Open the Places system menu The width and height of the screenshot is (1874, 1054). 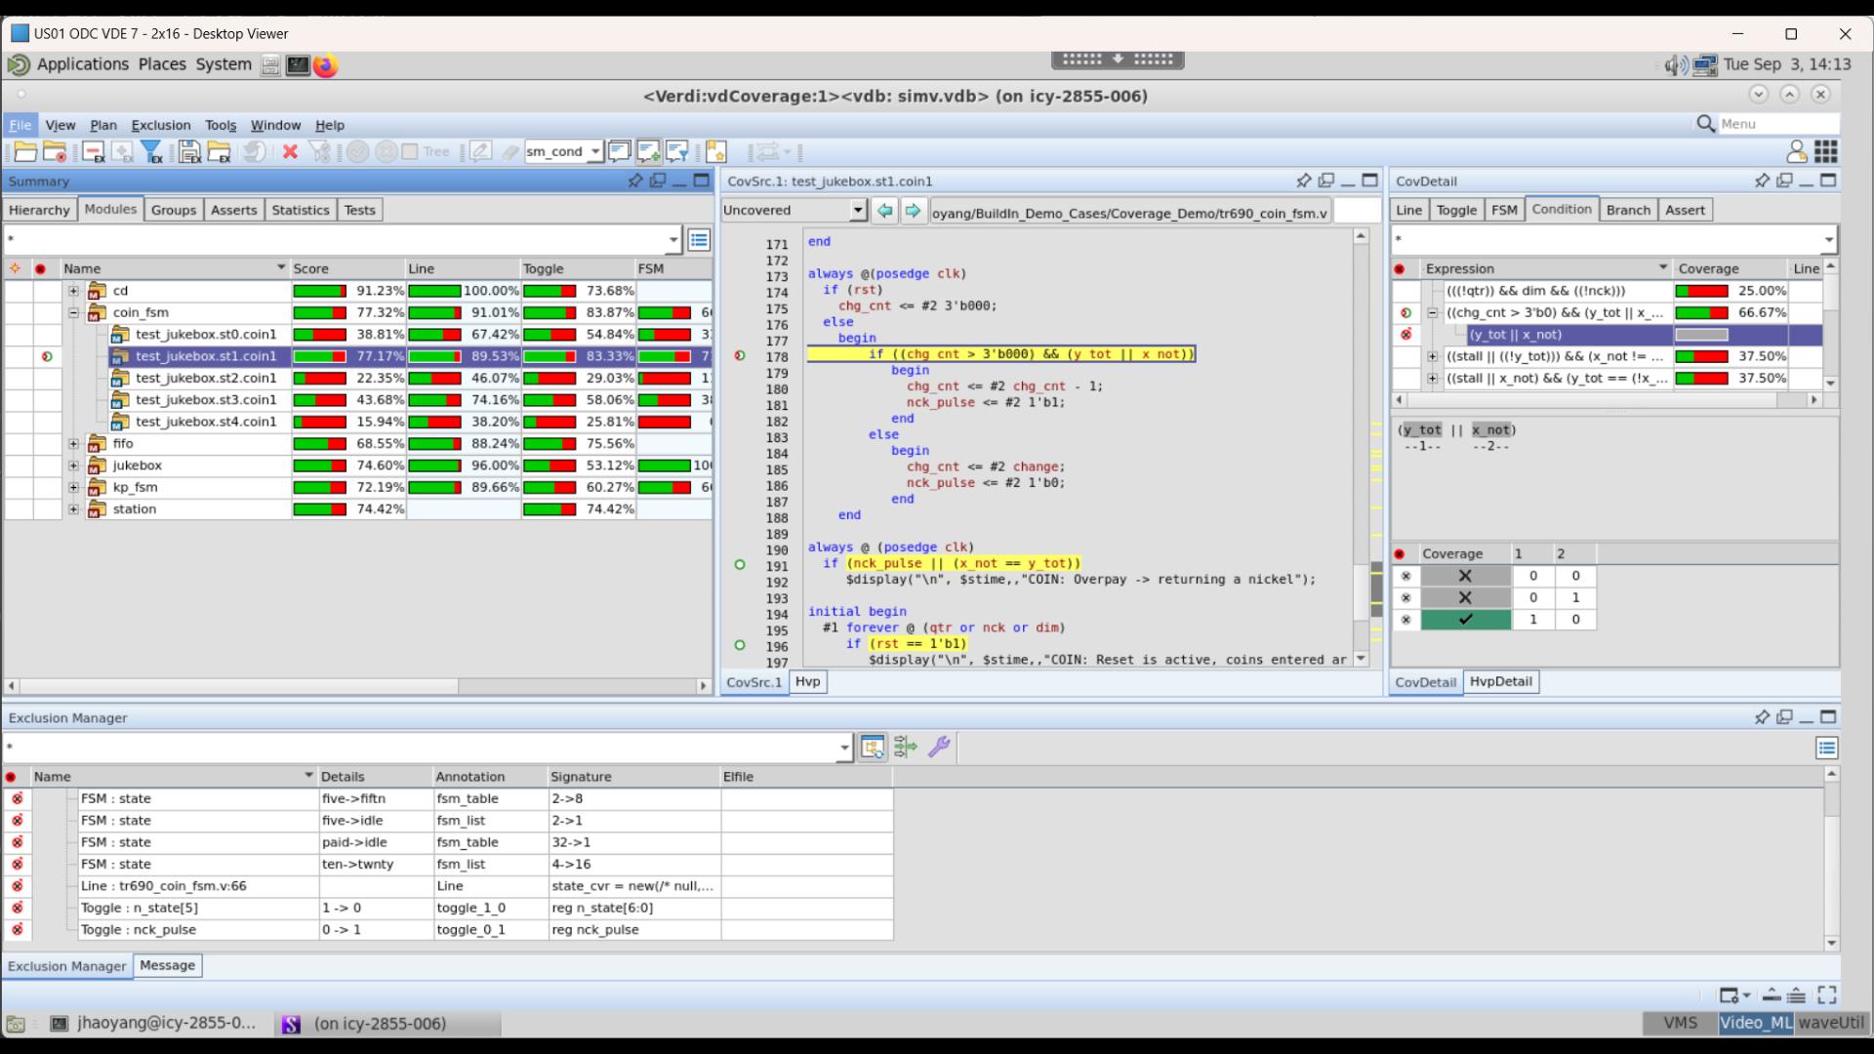(x=162, y=64)
